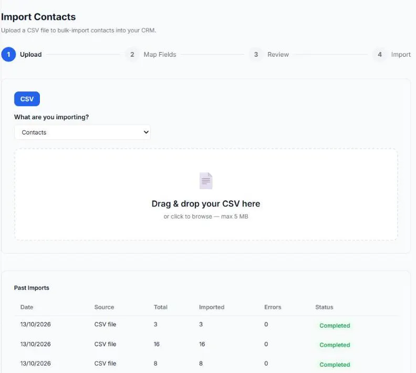This screenshot has width=416, height=373.
Task: Click the Completed status of the 8-total import
Action: click(335, 365)
